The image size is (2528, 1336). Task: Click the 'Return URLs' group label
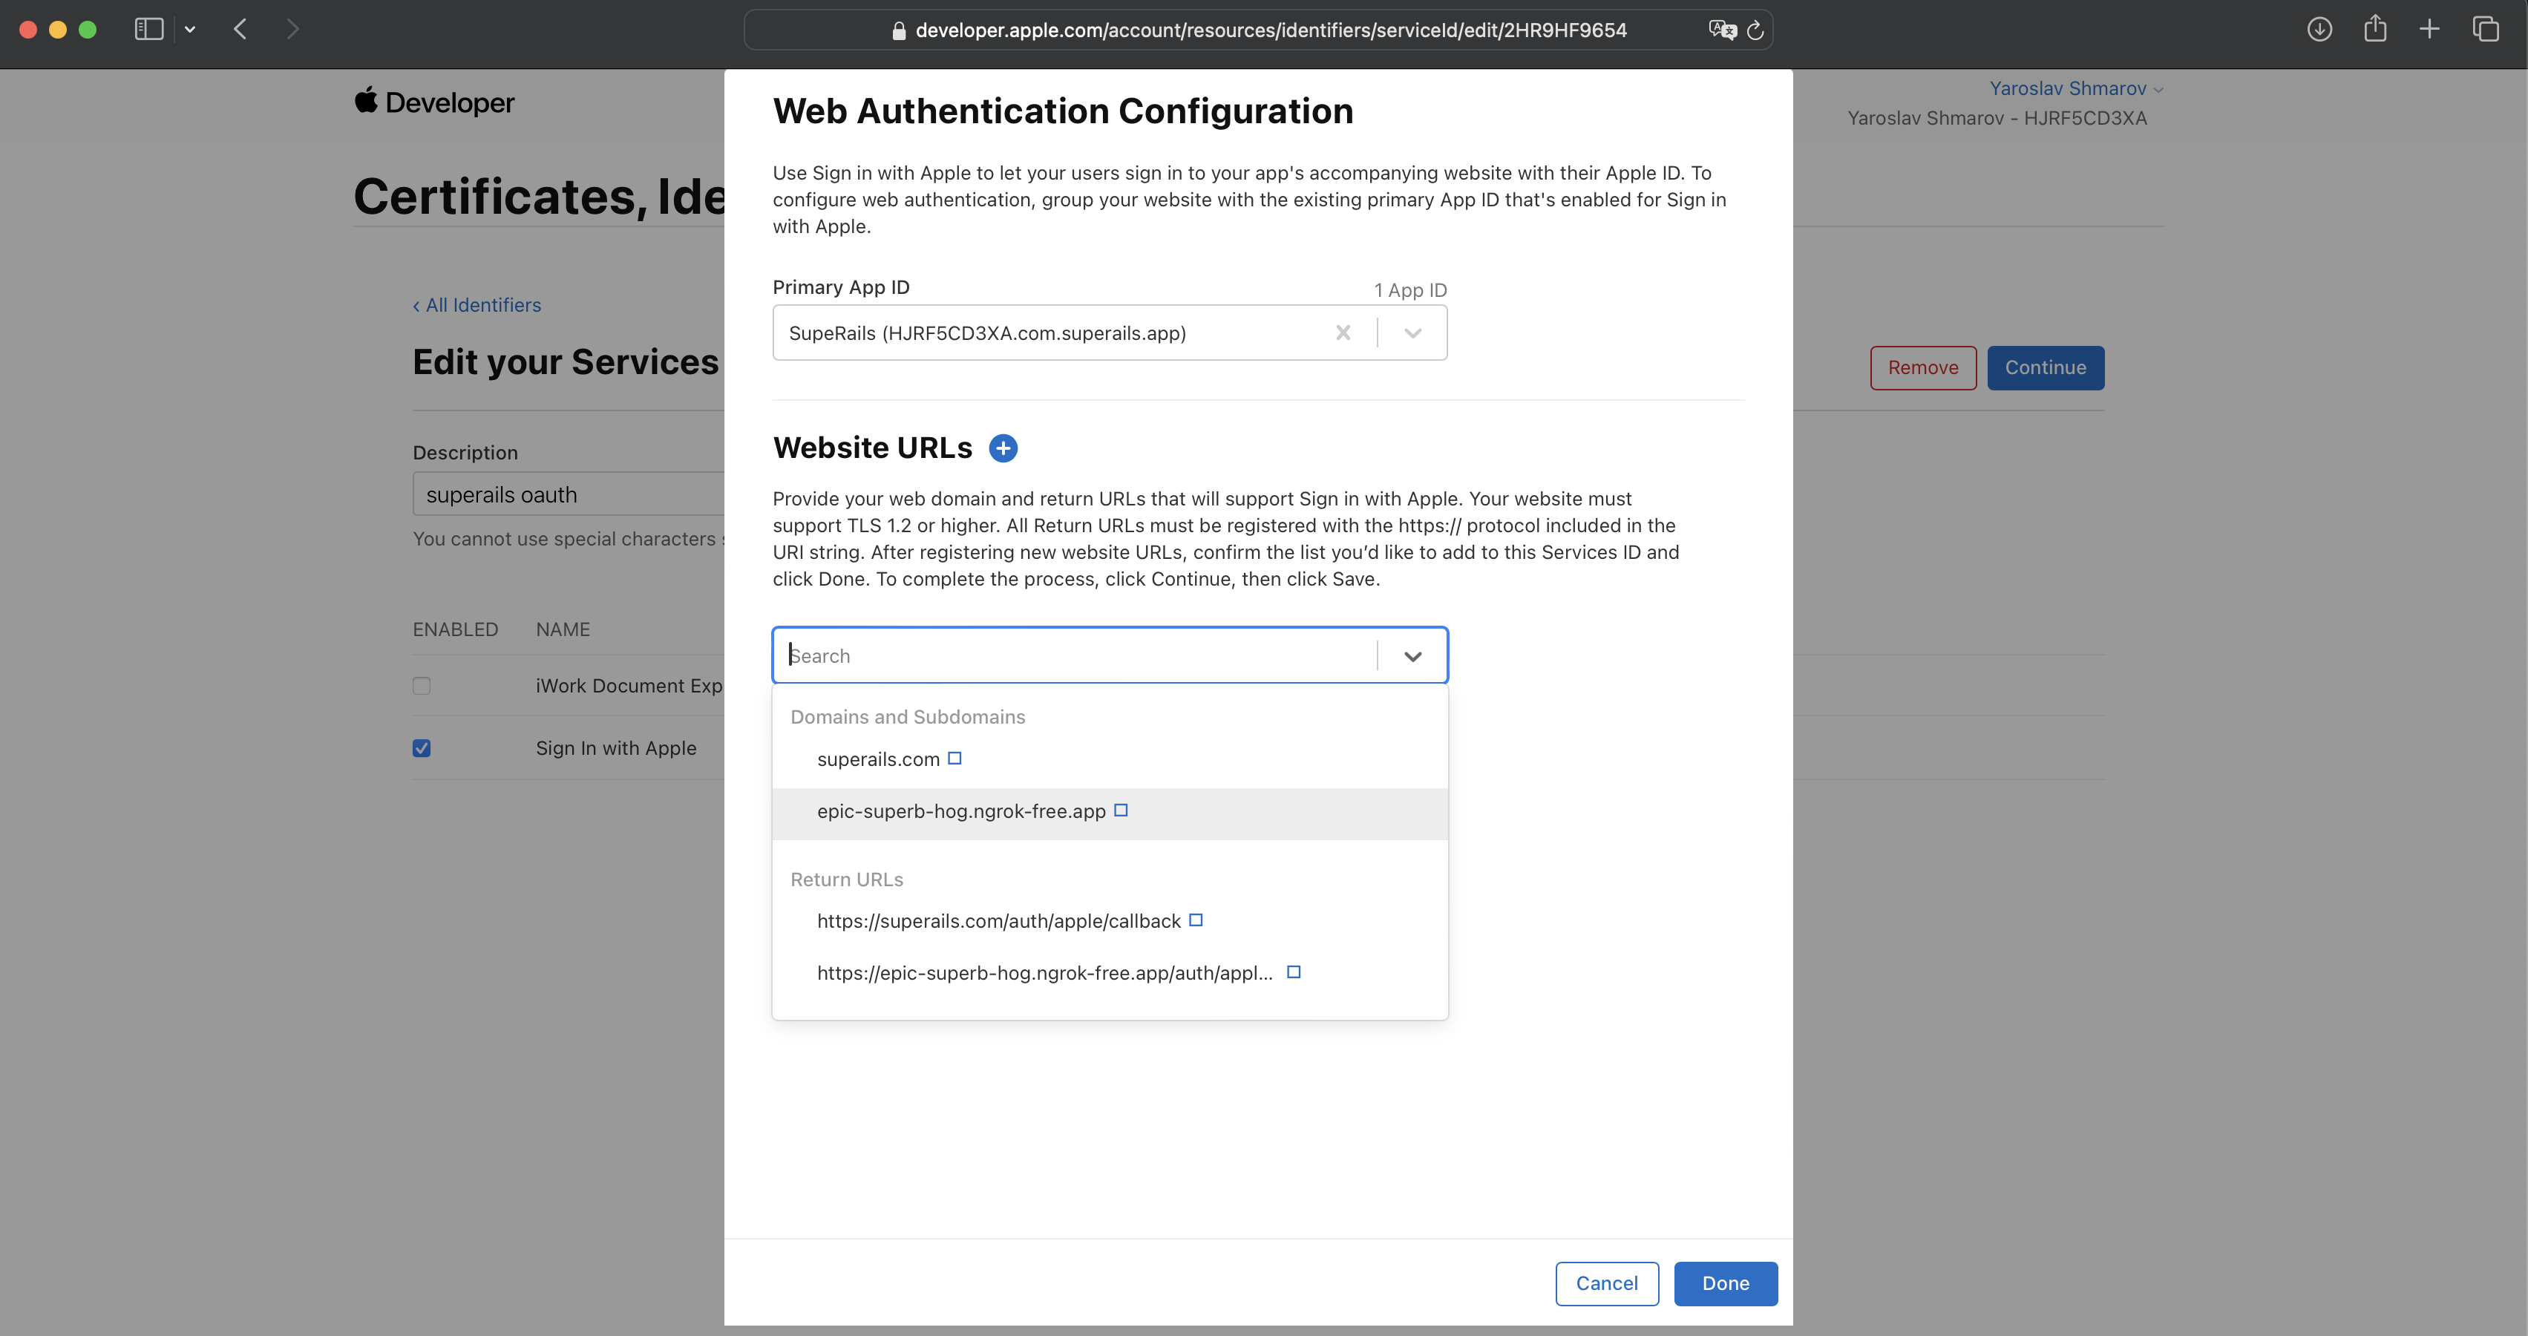(847, 880)
